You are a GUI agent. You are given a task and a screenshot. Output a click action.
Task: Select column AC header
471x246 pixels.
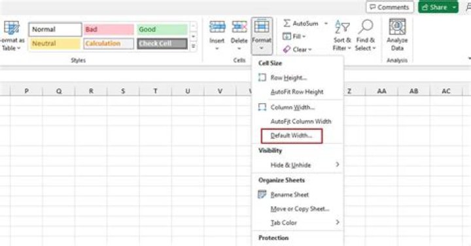pyautogui.click(x=446, y=91)
